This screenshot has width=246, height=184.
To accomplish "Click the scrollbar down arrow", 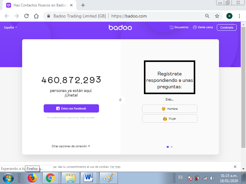I will pos(243,169).
